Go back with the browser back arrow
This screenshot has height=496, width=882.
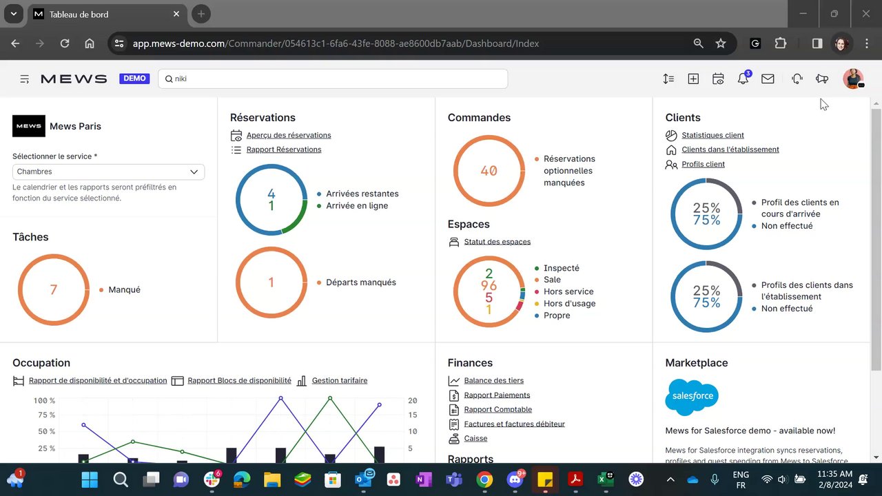pos(15,43)
